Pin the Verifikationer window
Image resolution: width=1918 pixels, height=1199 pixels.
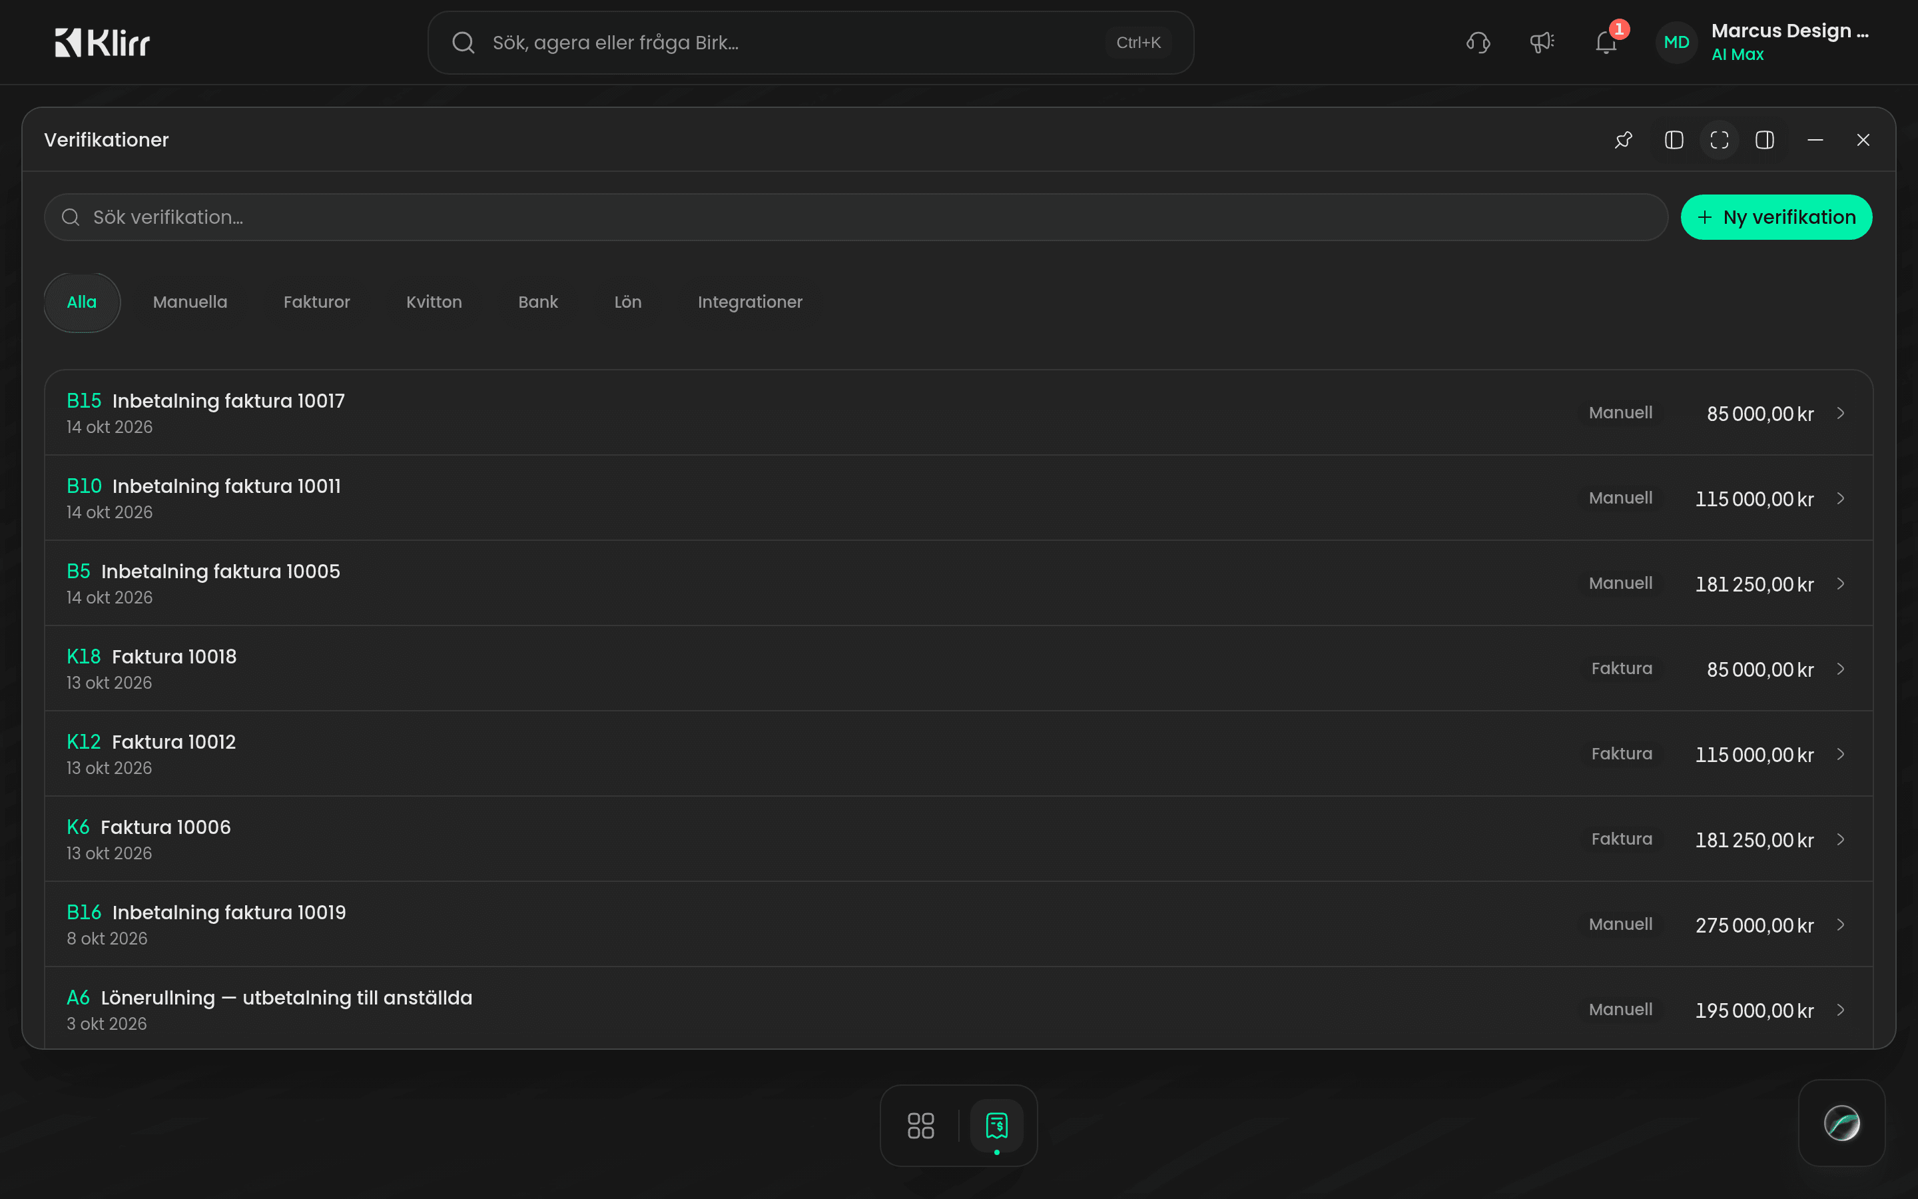(1623, 141)
